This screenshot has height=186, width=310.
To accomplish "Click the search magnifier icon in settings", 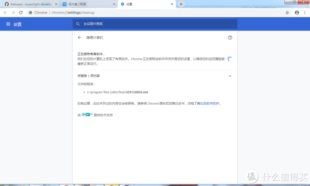I will (x=78, y=24).
